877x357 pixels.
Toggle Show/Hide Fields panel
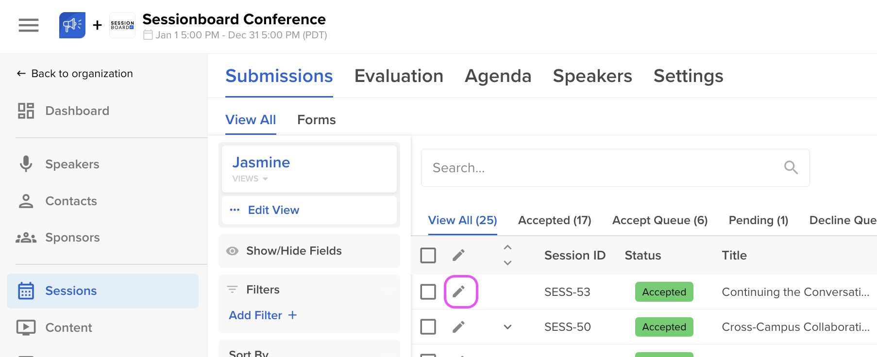pyautogui.click(x=293, y=251)
